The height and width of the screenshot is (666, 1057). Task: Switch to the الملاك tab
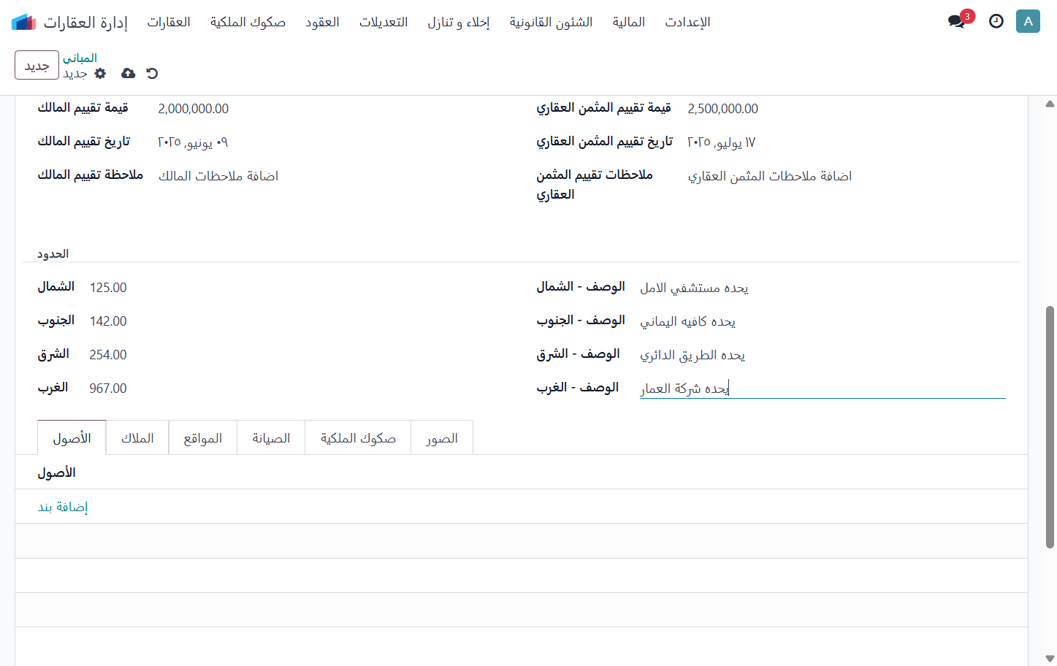pos(137,437)
